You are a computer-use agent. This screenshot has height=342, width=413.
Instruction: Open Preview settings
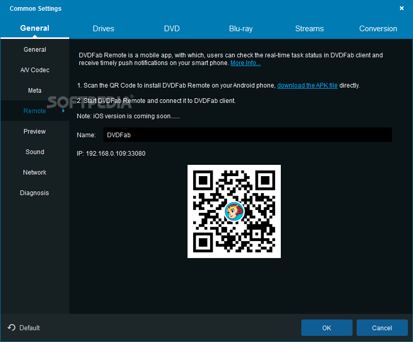click(35, 131)
